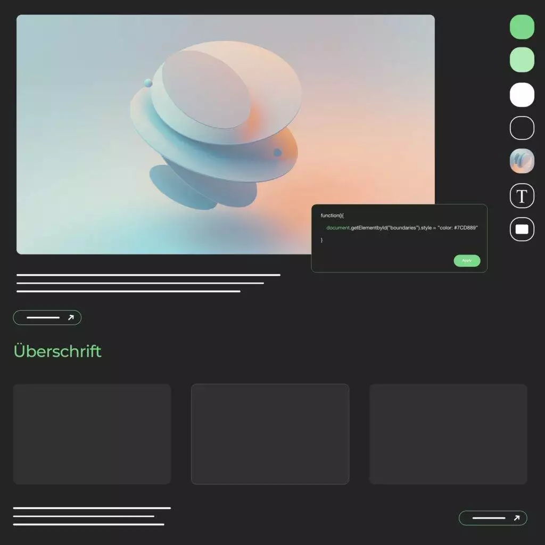
Task: Click the paragraph lines at bottom left
Action: point(90,516)
